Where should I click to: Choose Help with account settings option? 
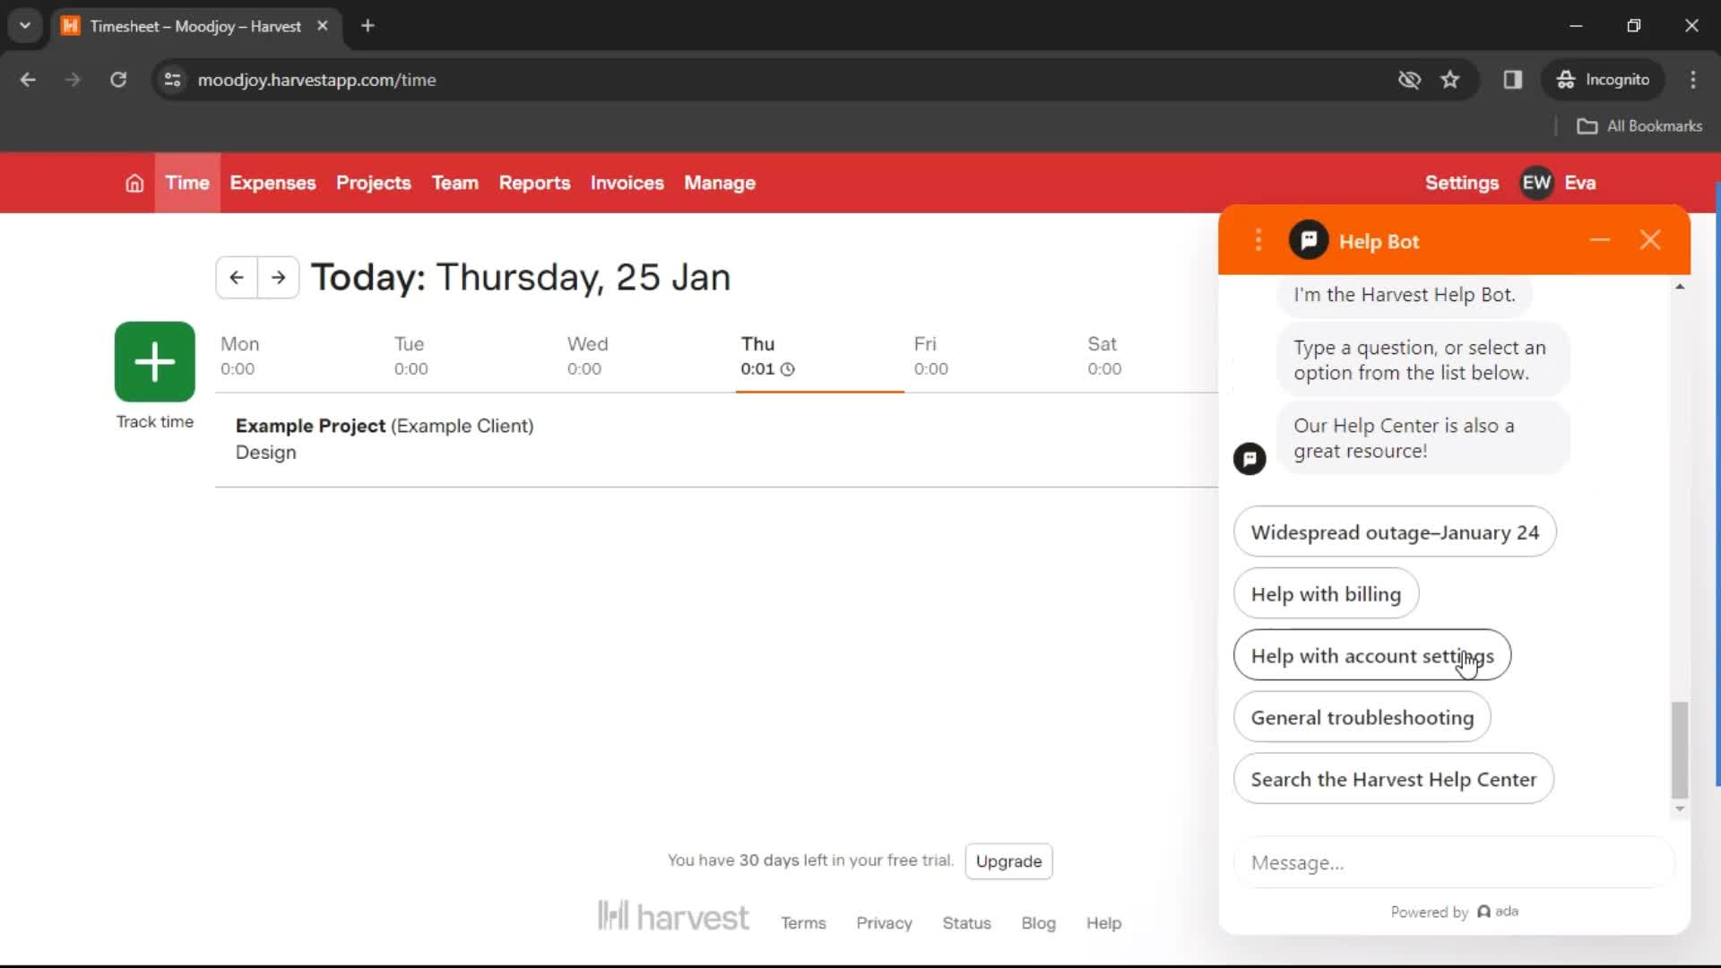click(x=1372, y=656)
